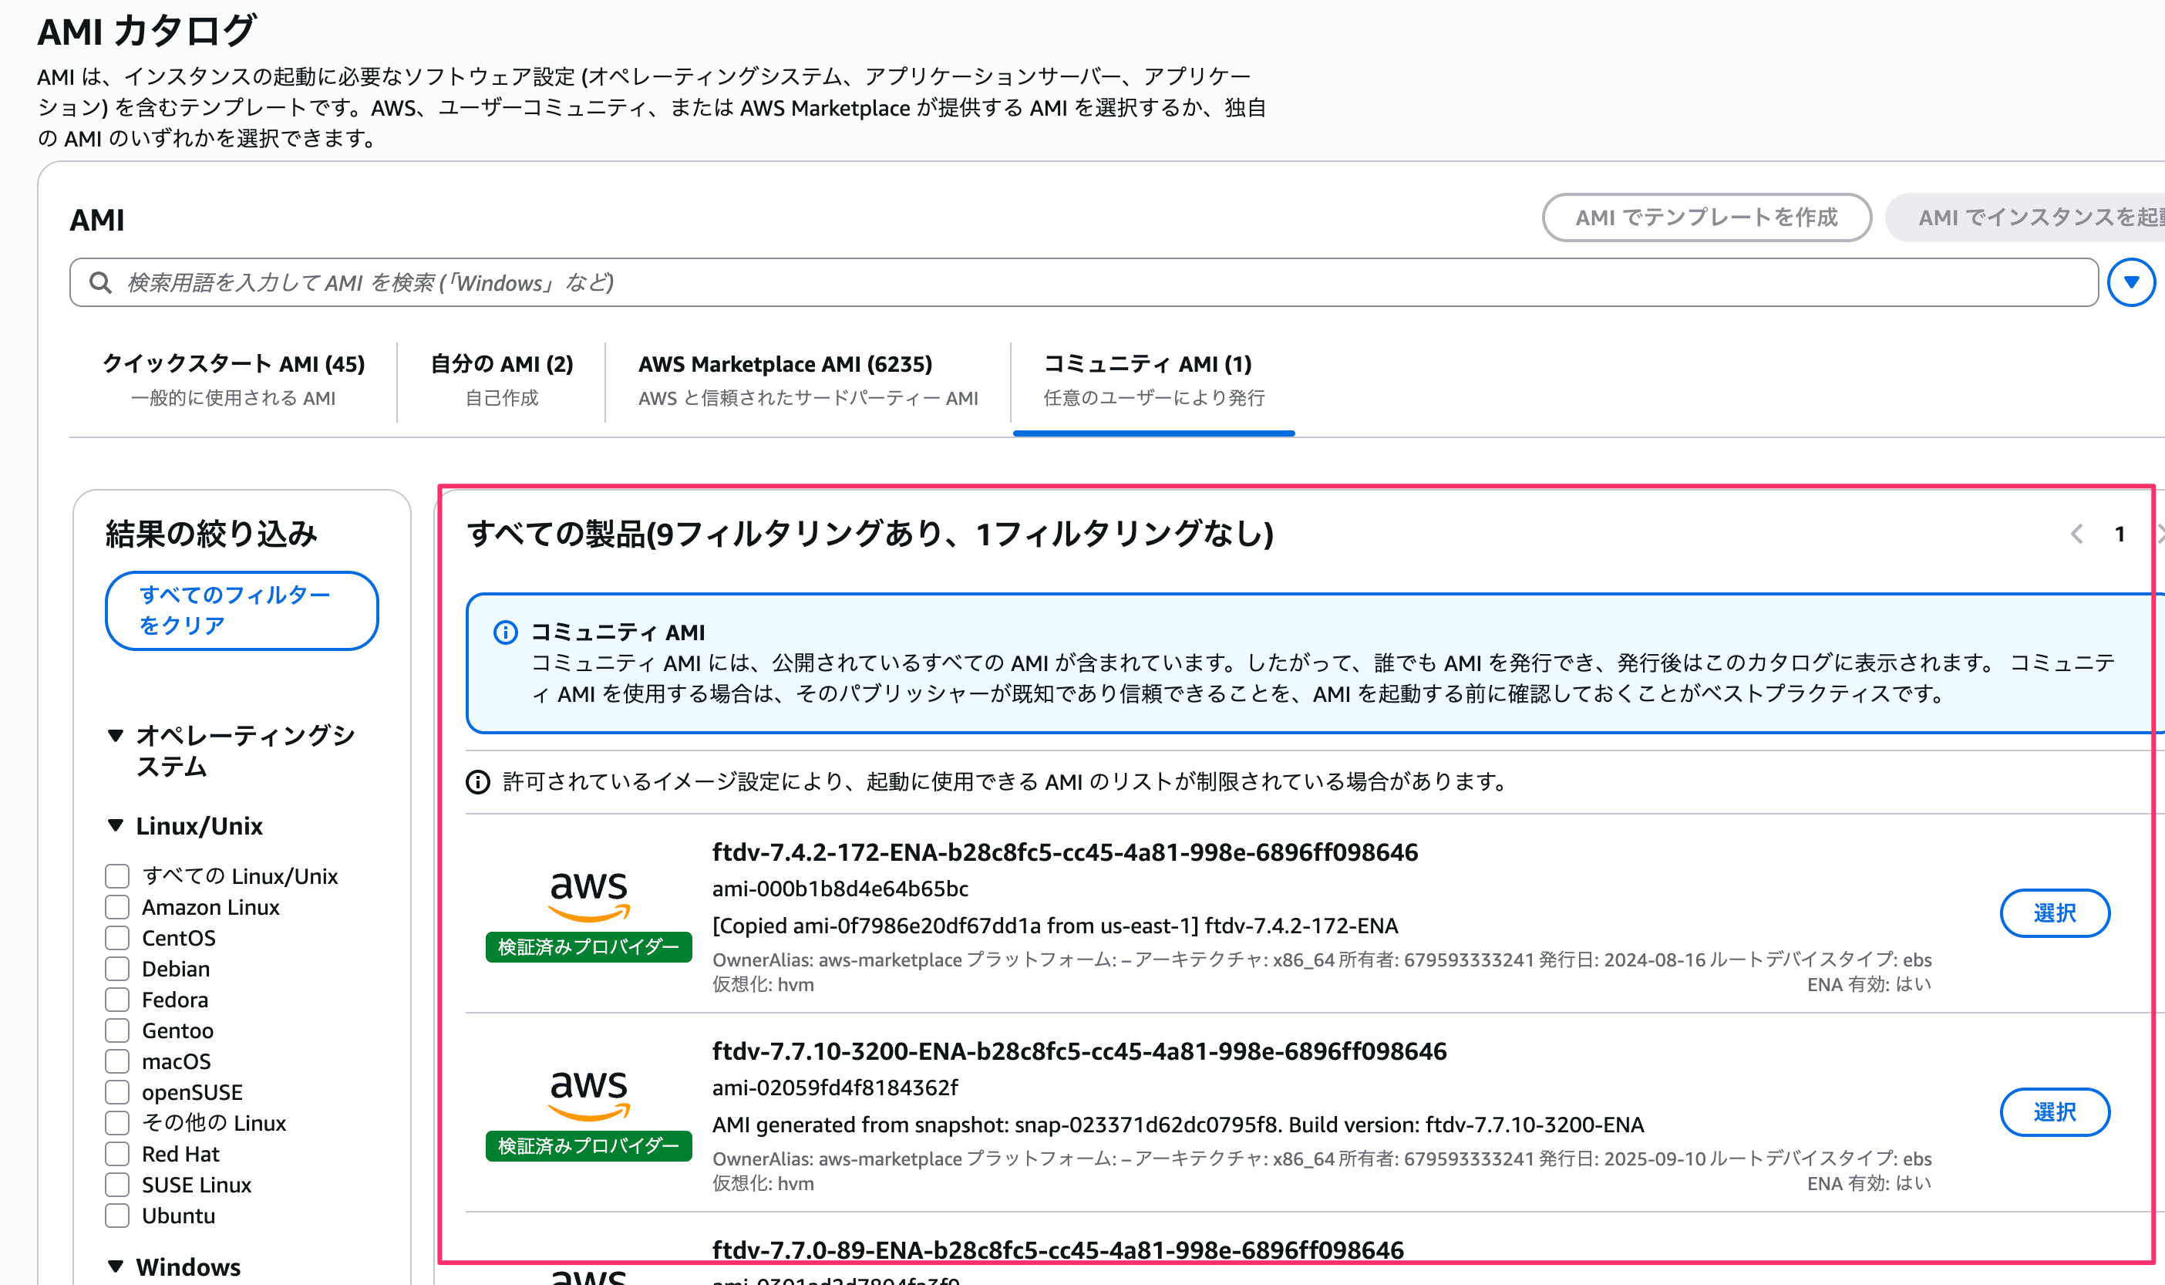Click すべてのフィルターをクリア button

(242, 610)
